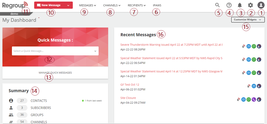267x124 pixels.
Task: Open the settings gear icon
Action: click(250, 5)
